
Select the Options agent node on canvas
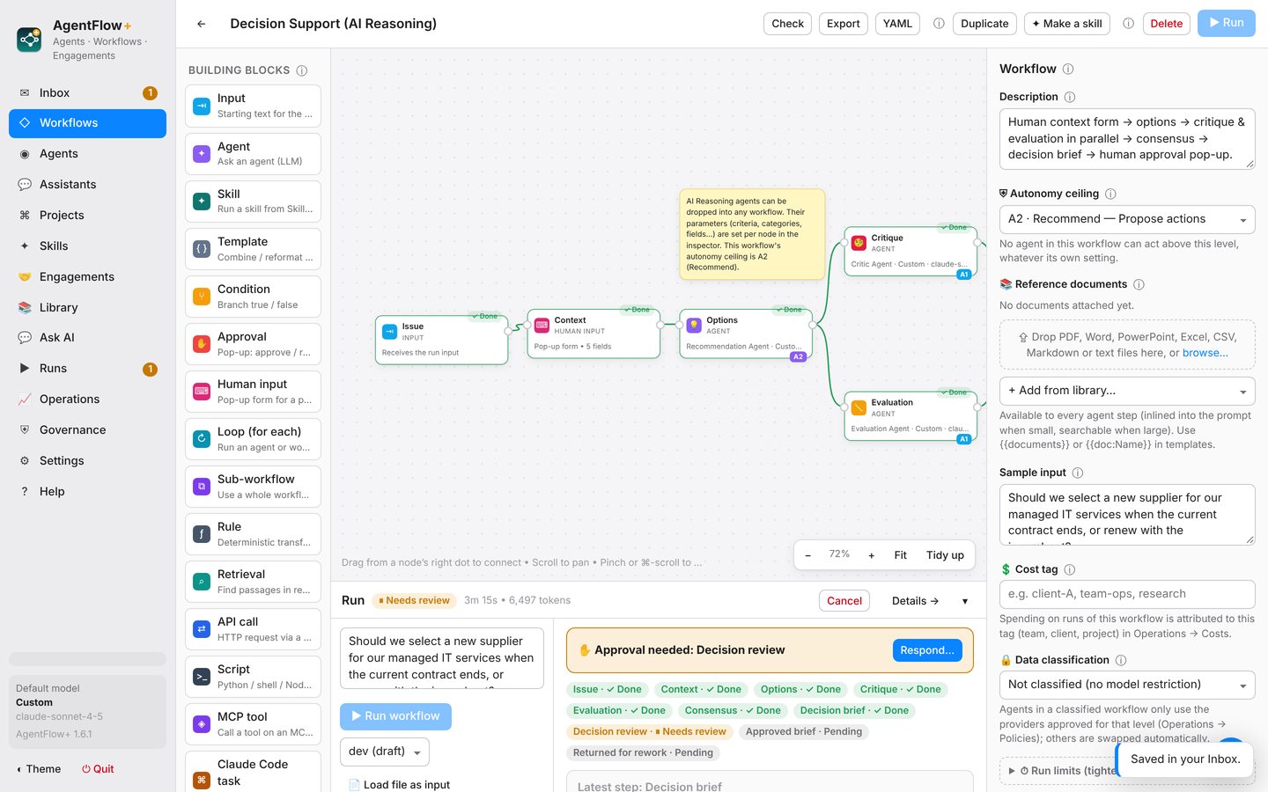(745, 334)
